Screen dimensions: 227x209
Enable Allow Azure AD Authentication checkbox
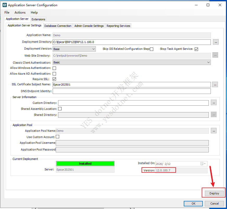pos(54,74)
